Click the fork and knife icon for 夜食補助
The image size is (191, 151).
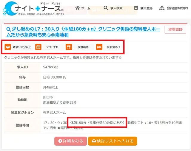69,47
